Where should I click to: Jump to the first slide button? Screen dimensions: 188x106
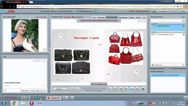tap(115, 89)
